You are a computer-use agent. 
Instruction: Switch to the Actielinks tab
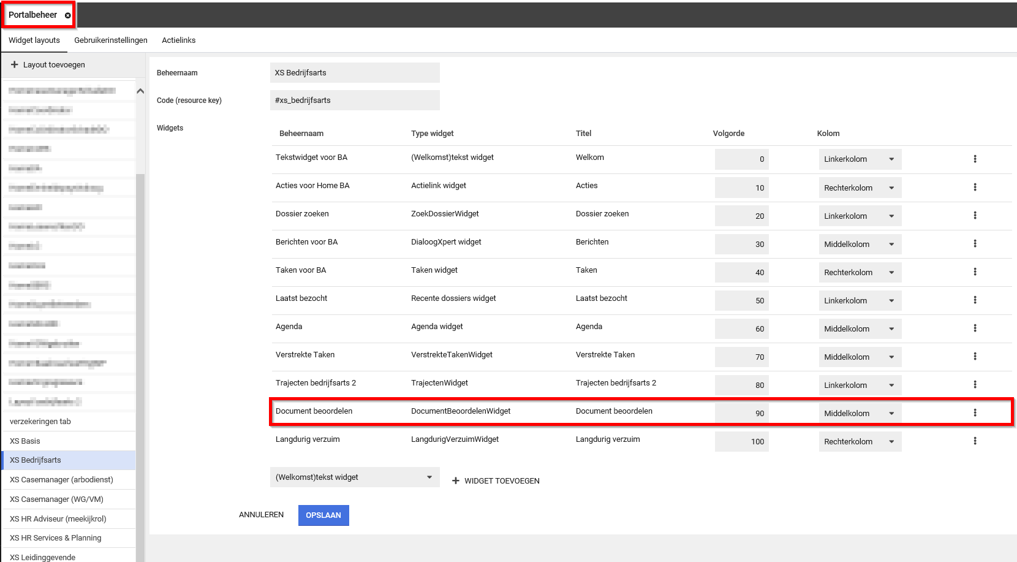178,40
